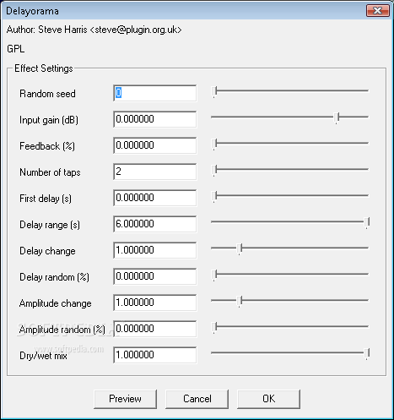The height and width of the screenshot is (420, 394).
Task: Click the First delay (s) value field
Action: (155, 198)
